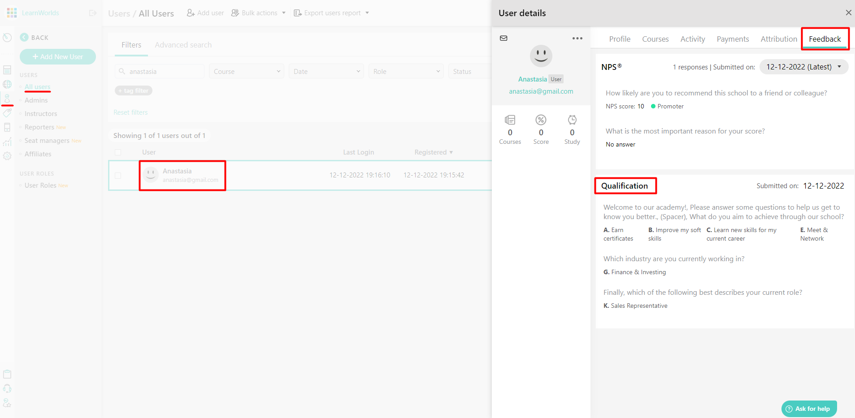Tick the checkbox next to Anastasia's row
The width and height of the screenshot is (855, 418).
coord(118,175)
